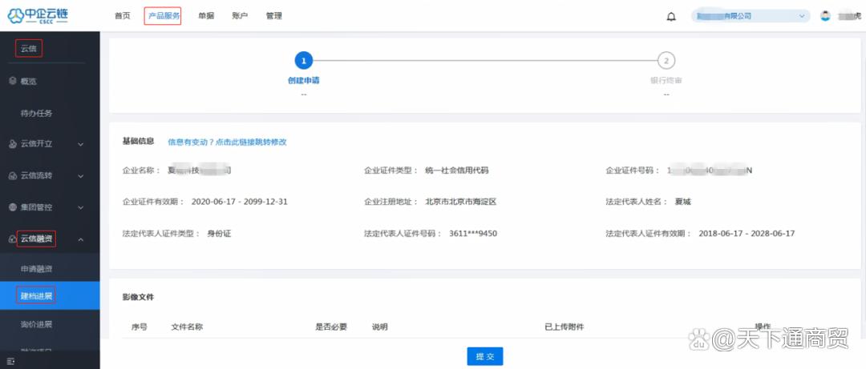Click the 云信开立 sidebar icon
This screenshot has height=369, width=866.
pyautogui.click(x=13, y=144)
